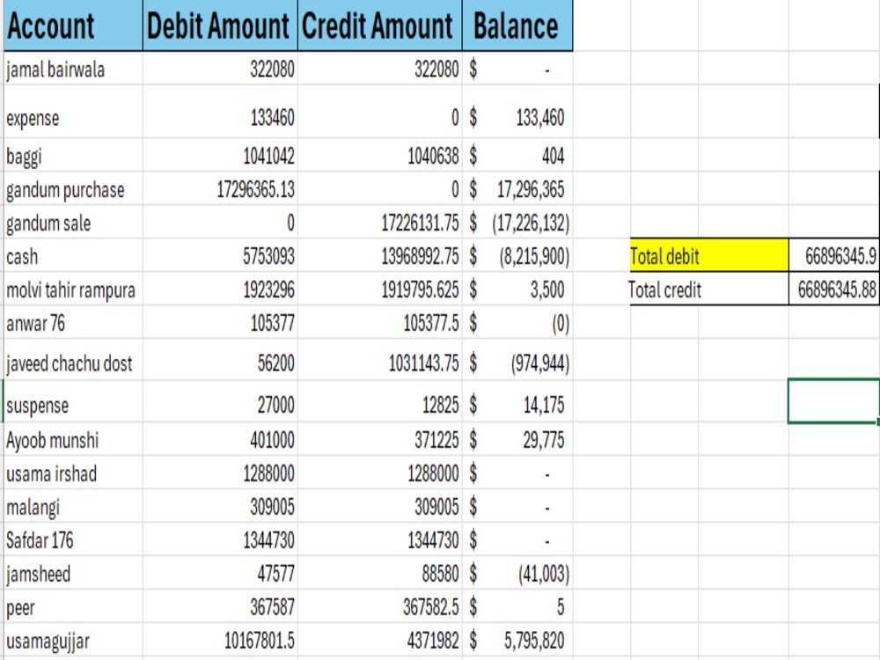Screen dimensions: 880x660
Task: Select credit value 13968992.75
Action: pos(380,256)
